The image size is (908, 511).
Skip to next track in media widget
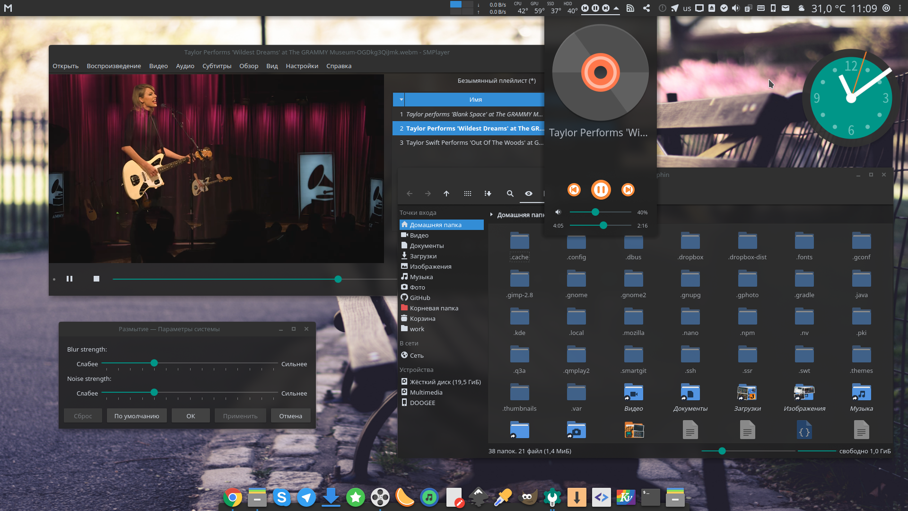tap(628, 190)
